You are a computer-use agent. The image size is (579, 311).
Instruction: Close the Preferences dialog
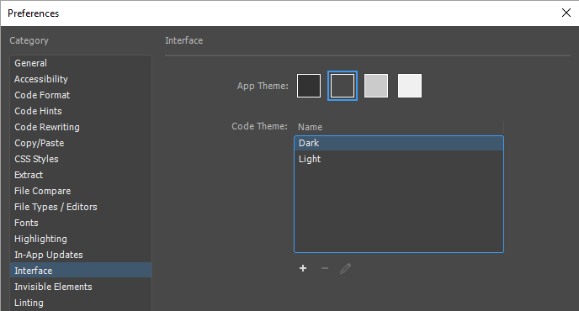pos(566,13)
